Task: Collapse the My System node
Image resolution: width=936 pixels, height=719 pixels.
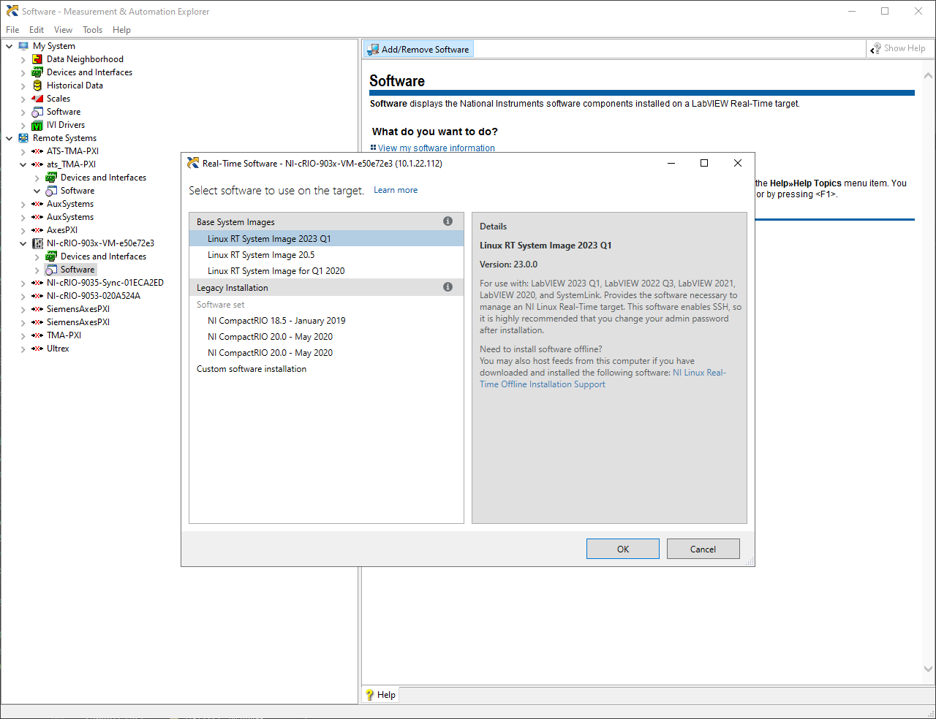Action: (x=10, y=46)
